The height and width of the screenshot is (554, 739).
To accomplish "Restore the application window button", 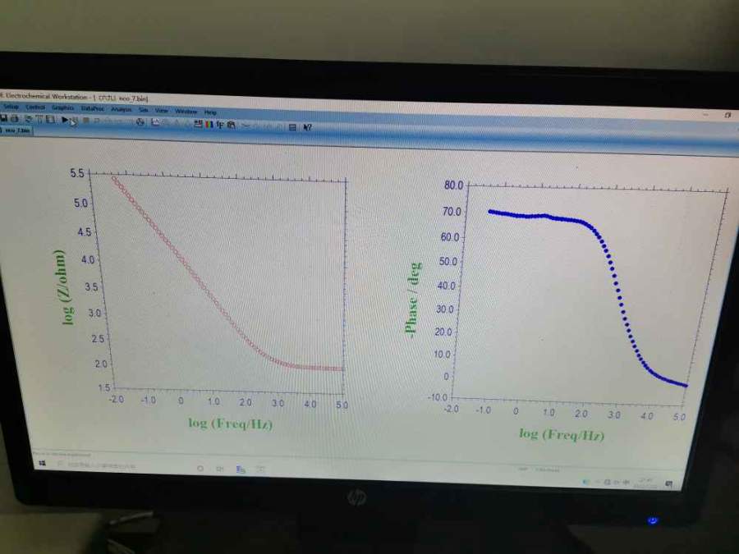I will (728, 114).
